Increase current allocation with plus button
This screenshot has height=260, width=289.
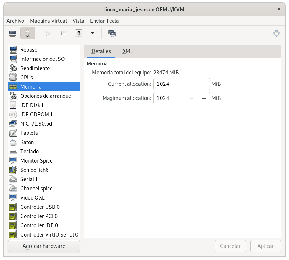204,84
